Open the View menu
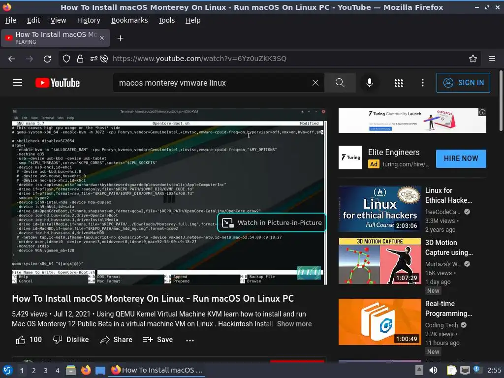 [x=58, y=20]
